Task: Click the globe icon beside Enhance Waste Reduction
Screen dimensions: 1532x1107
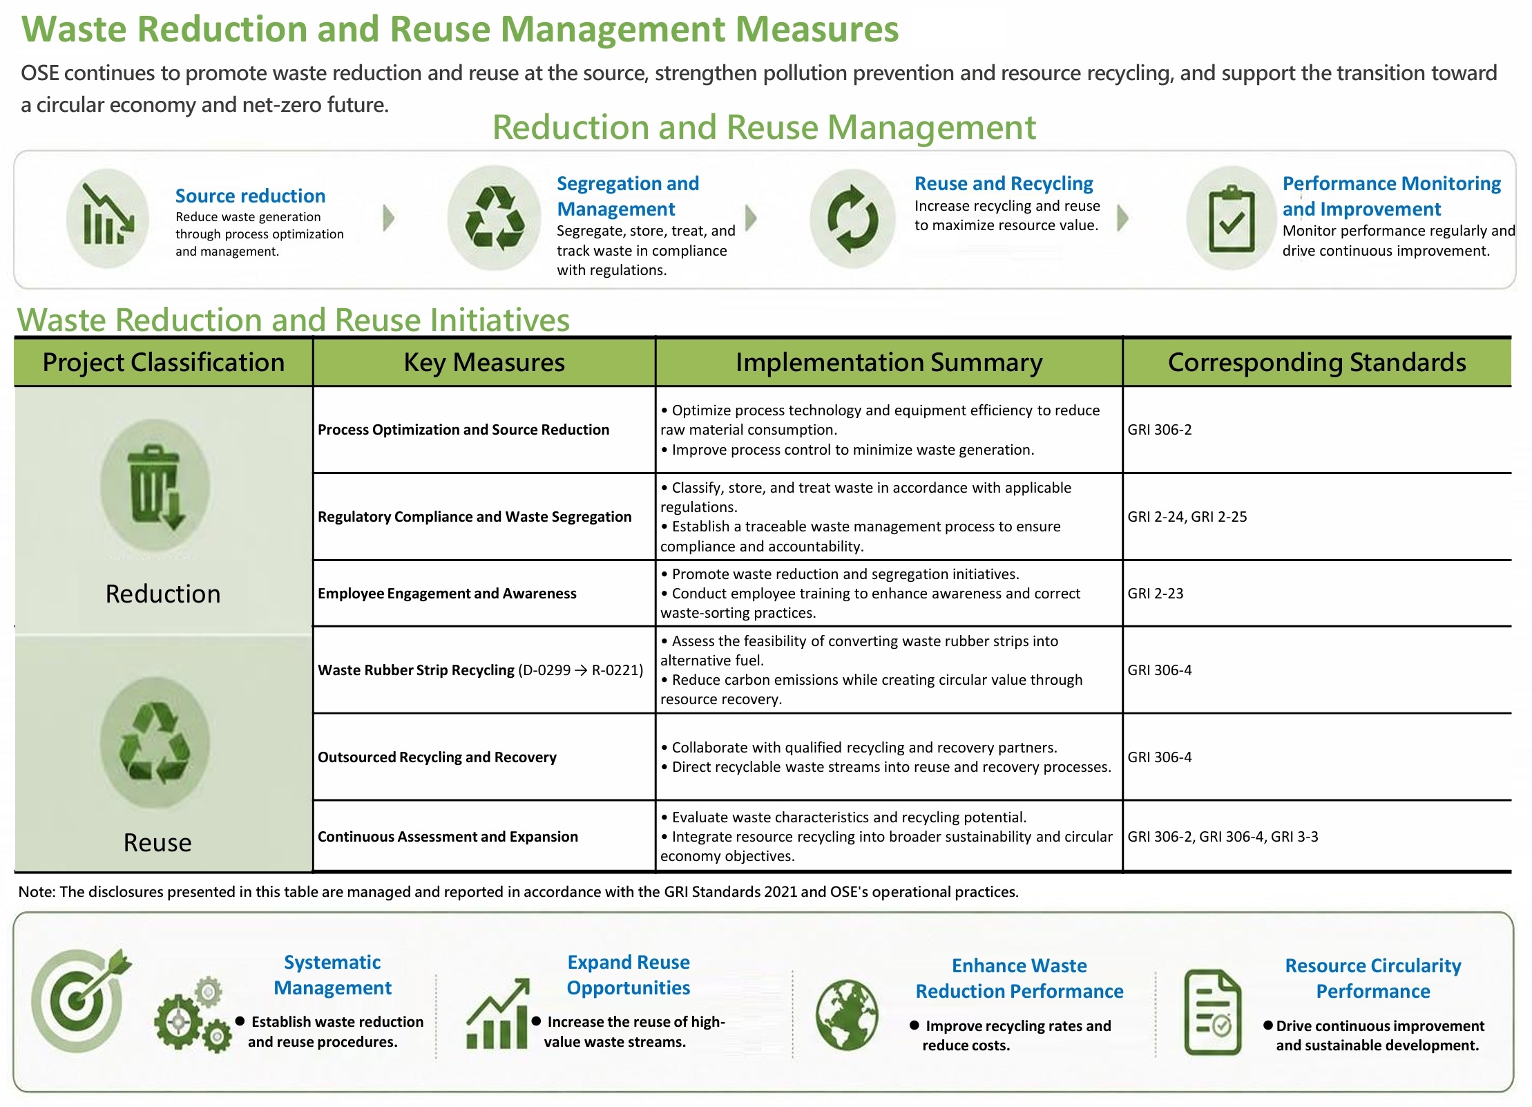Action: (x=847, y=1015)
